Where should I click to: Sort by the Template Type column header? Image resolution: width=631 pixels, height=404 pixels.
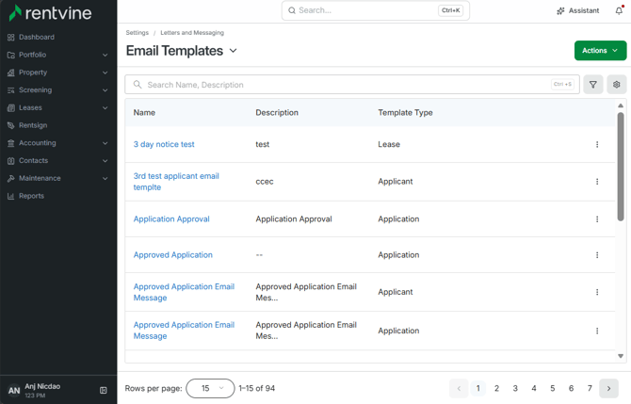[x=405, y=113]
